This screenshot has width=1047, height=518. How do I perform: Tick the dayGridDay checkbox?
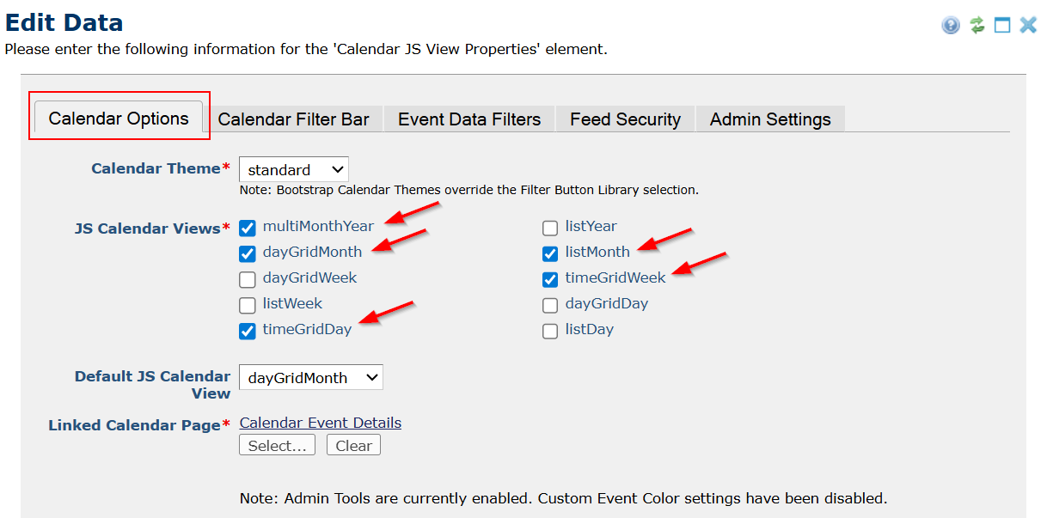(x=550, y=305)
